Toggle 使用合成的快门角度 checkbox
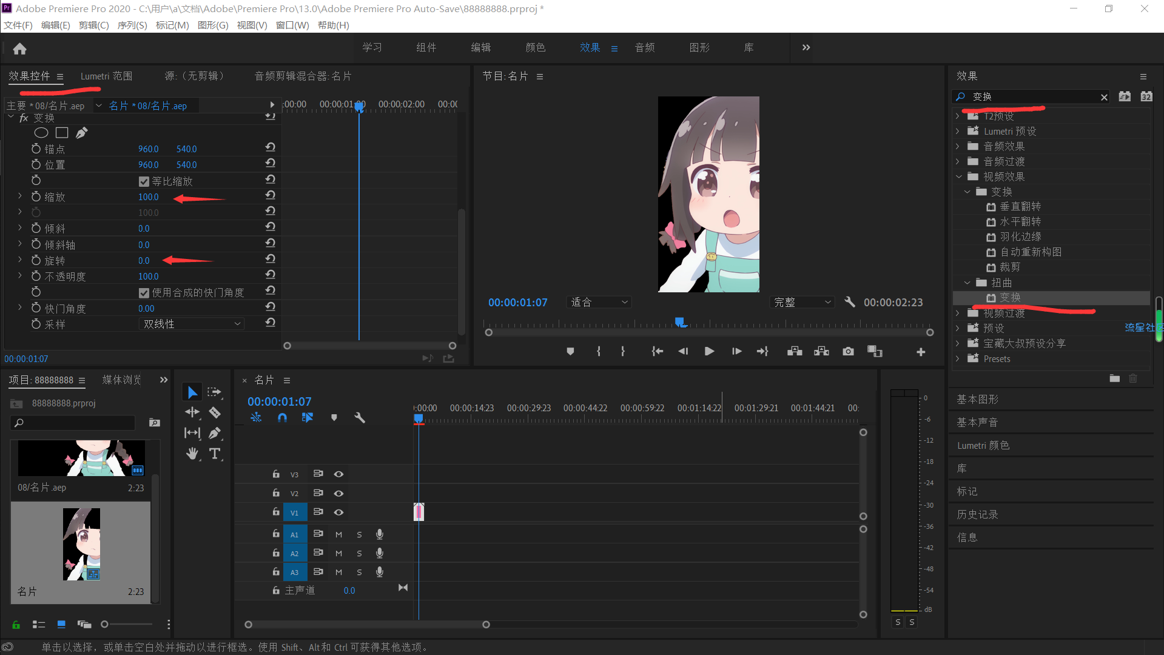The height and width of the screenshot is (655, 1164). coord(144,293)
